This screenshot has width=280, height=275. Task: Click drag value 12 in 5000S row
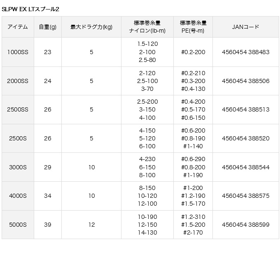click(91, 225)
